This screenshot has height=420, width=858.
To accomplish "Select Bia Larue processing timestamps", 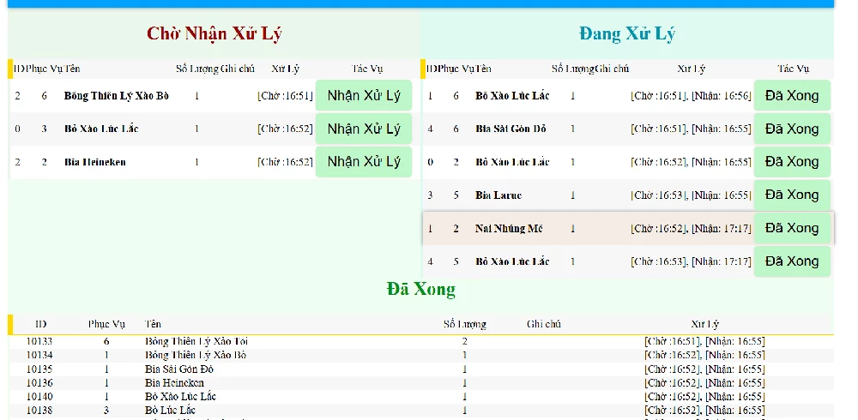I will (691, 195).
